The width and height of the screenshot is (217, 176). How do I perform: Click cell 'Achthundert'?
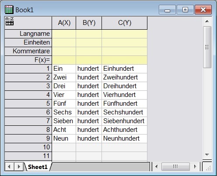pos(125,130)
